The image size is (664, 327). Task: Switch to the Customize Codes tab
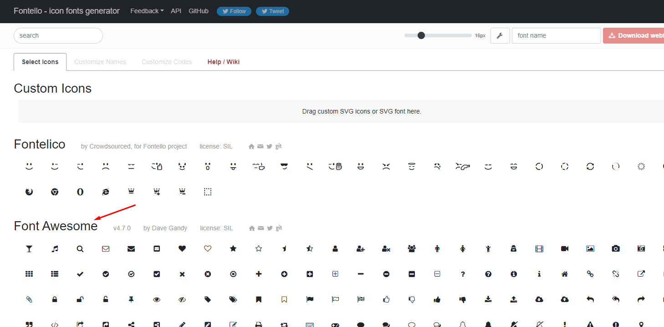point(167,62)
